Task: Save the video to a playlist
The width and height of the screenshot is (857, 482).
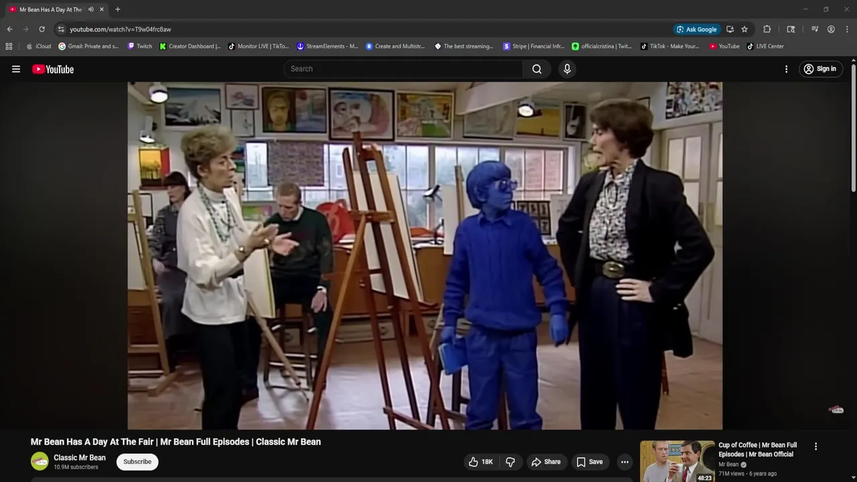Action: (x=590, y=462)
